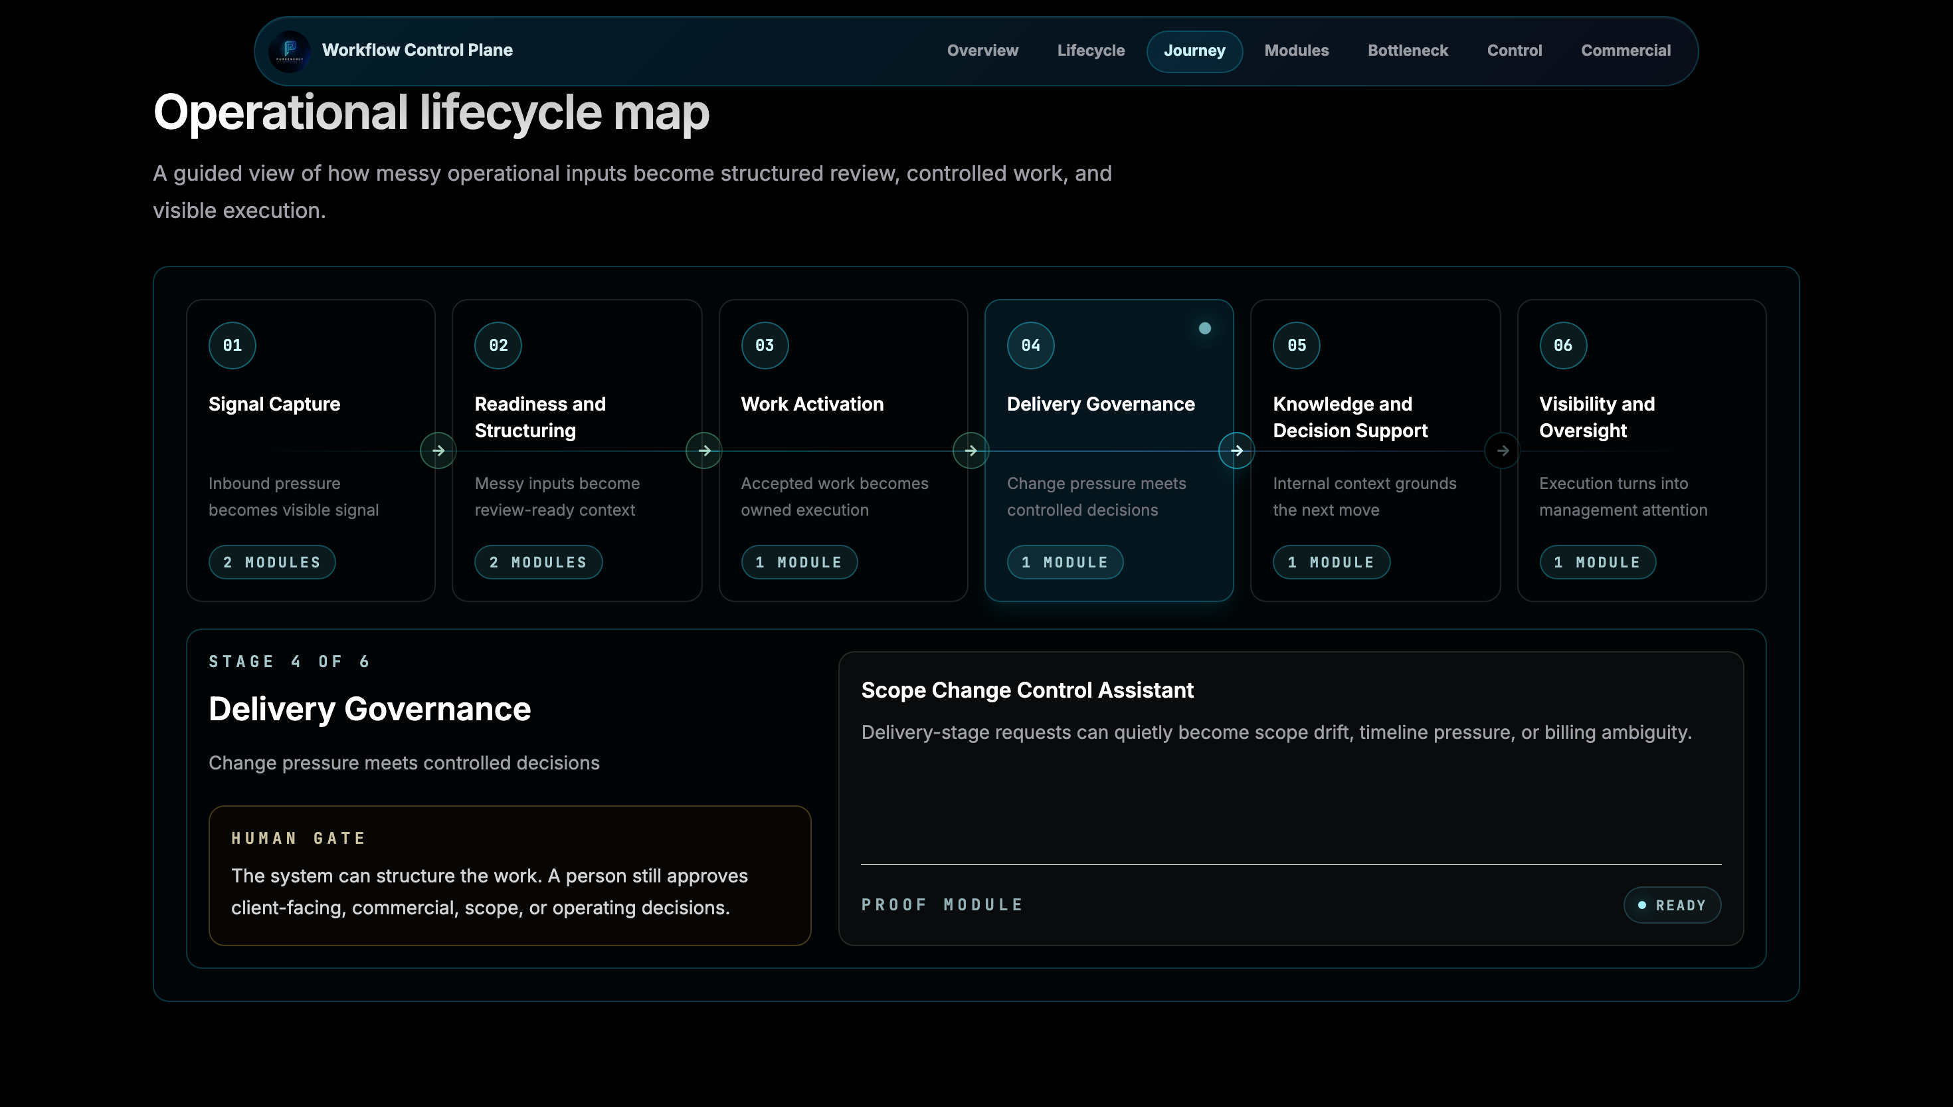Click the 'STAGE 4 OF 6' label

[290, 662]
